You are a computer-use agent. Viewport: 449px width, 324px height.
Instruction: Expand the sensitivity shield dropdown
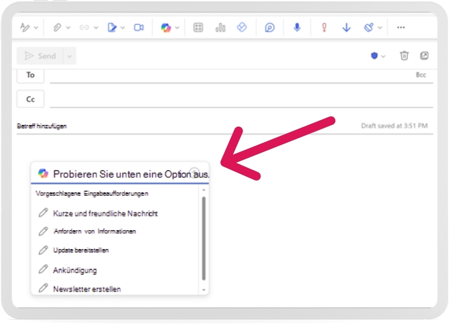[x=383, y=56]
